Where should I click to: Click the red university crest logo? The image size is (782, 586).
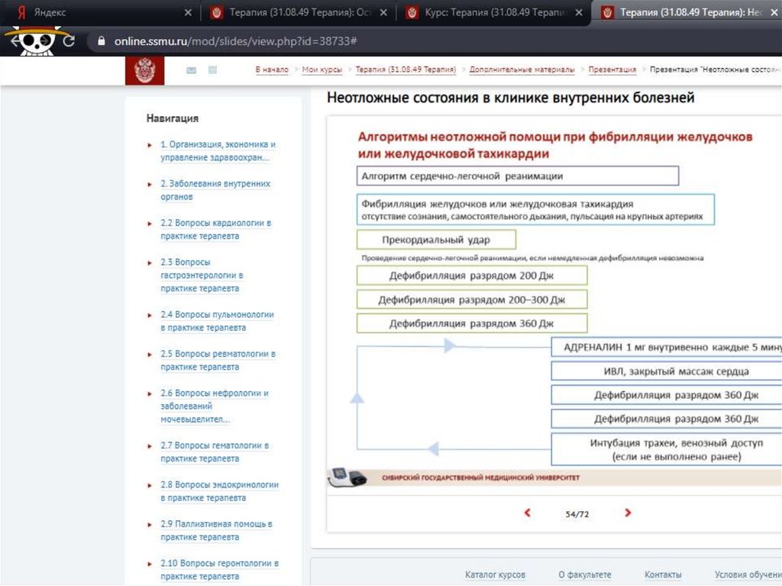144,71
